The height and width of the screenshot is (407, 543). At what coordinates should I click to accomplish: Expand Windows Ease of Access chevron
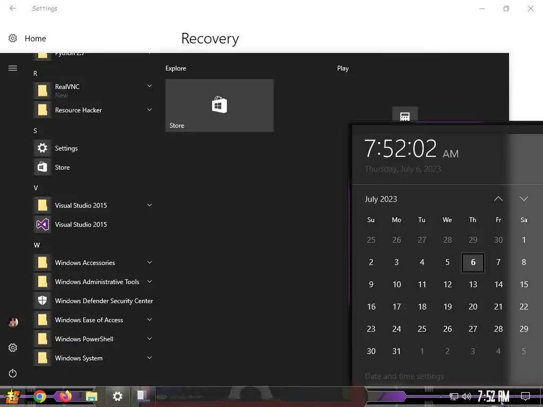coord(149,320)
